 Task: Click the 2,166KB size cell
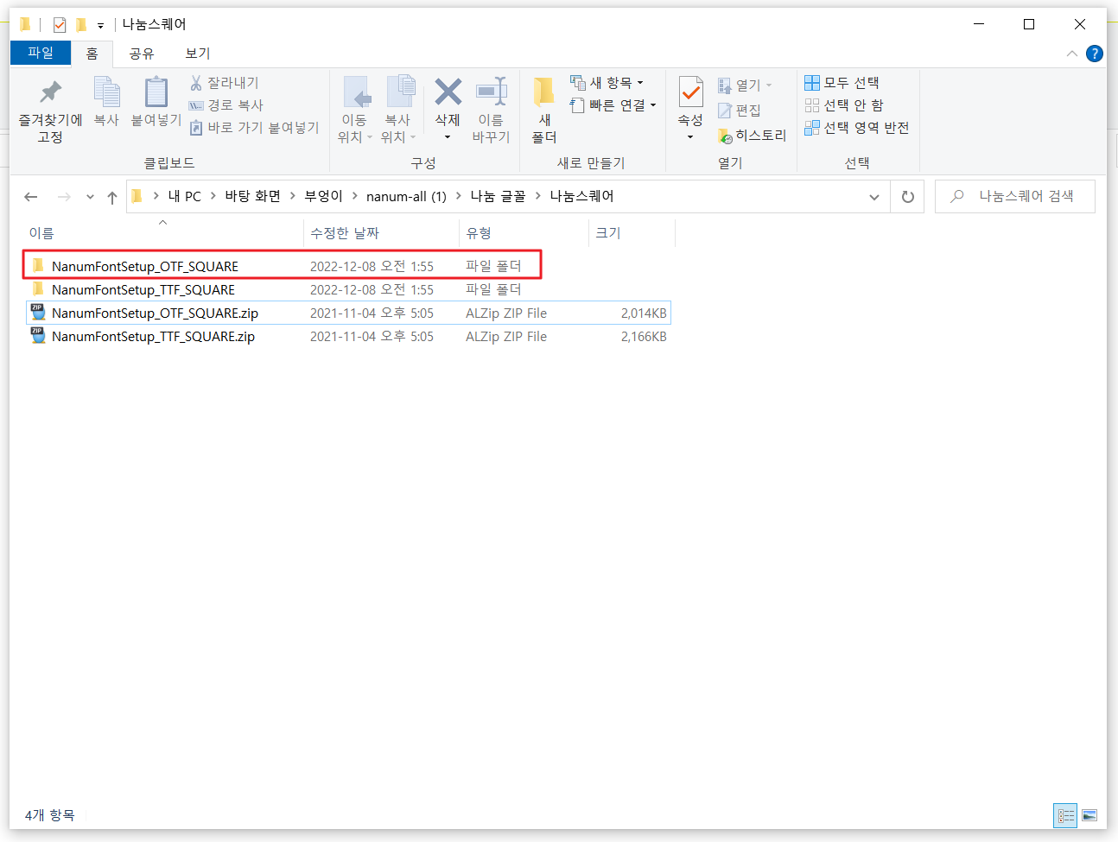click(x=644, y=337)
